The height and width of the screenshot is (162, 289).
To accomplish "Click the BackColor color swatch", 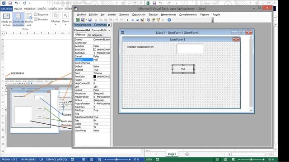I will (95, 49).
